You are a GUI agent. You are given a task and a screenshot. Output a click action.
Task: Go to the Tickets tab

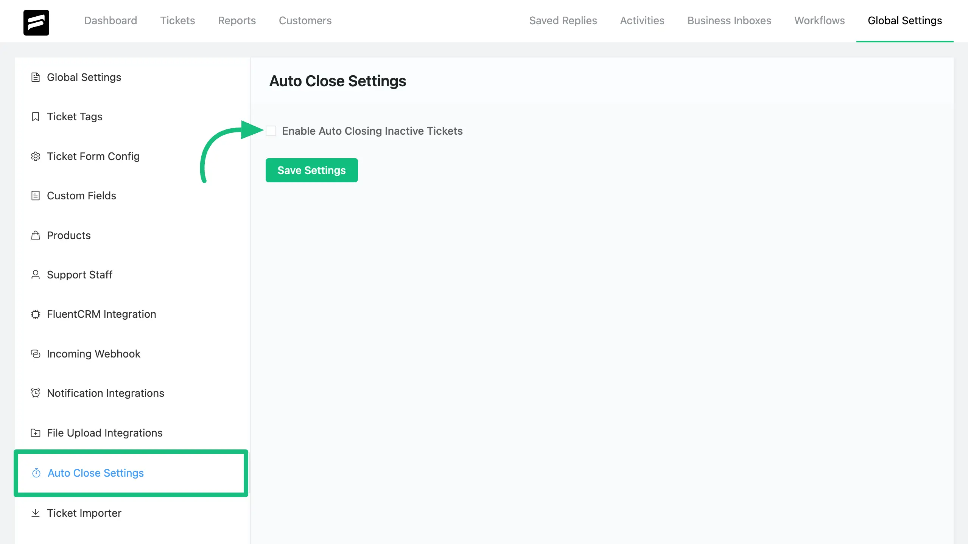[177, 20]
